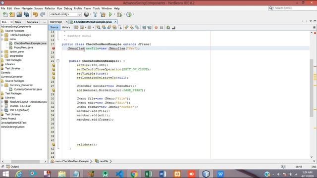
Task: Click the Shift Line Left editor icon
Action: point(144,28)
